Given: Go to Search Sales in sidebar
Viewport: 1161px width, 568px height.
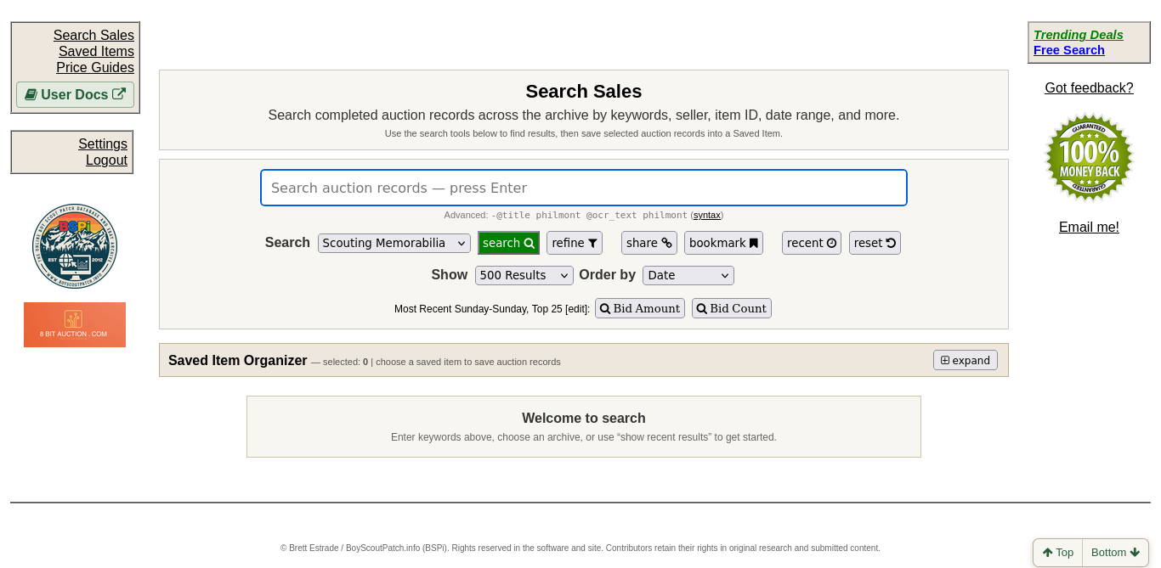Looking at the screenshot, I should click(93, 35).
